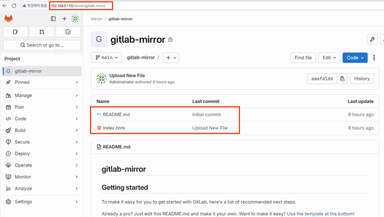Click the Build rocket icon
384x217 pixels.
pyautogui.click(x=8, y=130)
